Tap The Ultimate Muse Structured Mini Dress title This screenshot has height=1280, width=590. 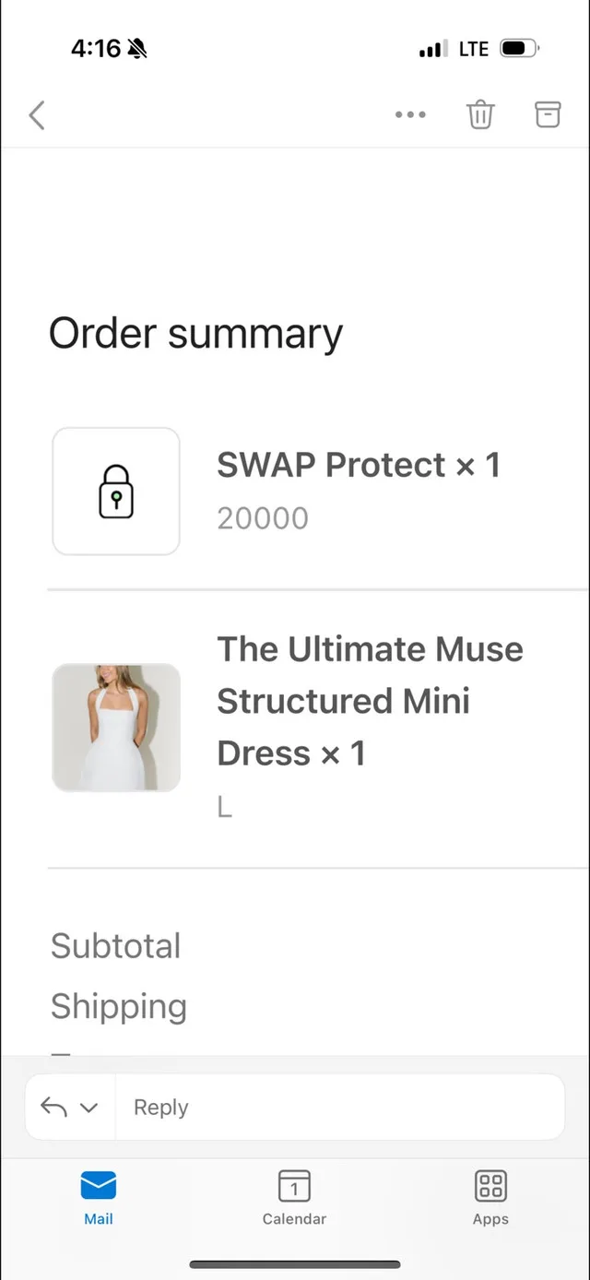click(369, 700)
